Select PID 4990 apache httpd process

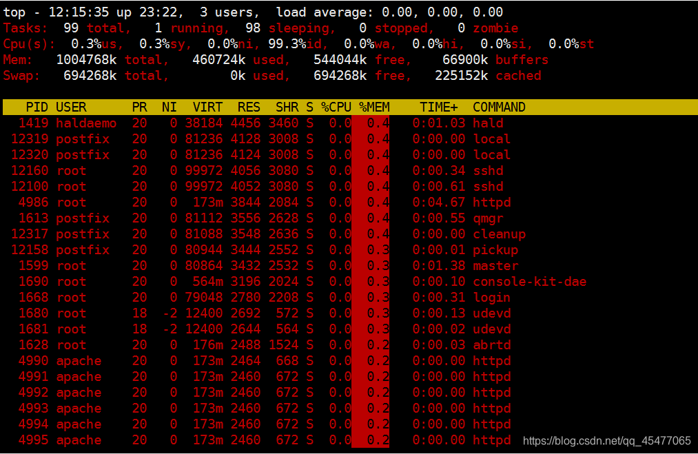33,361
